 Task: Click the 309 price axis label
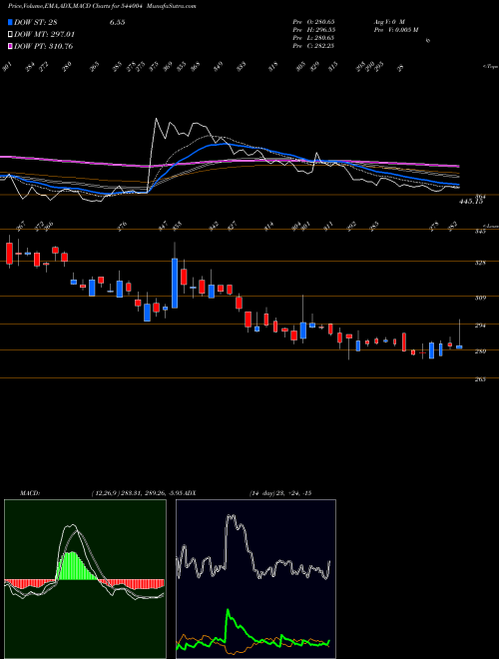[x=480, y=298]
